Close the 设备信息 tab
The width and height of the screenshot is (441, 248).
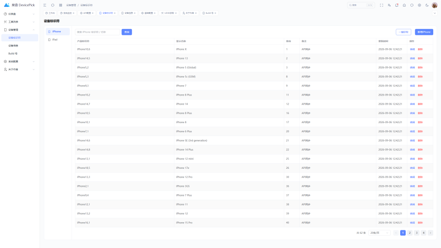coord(135,13)
